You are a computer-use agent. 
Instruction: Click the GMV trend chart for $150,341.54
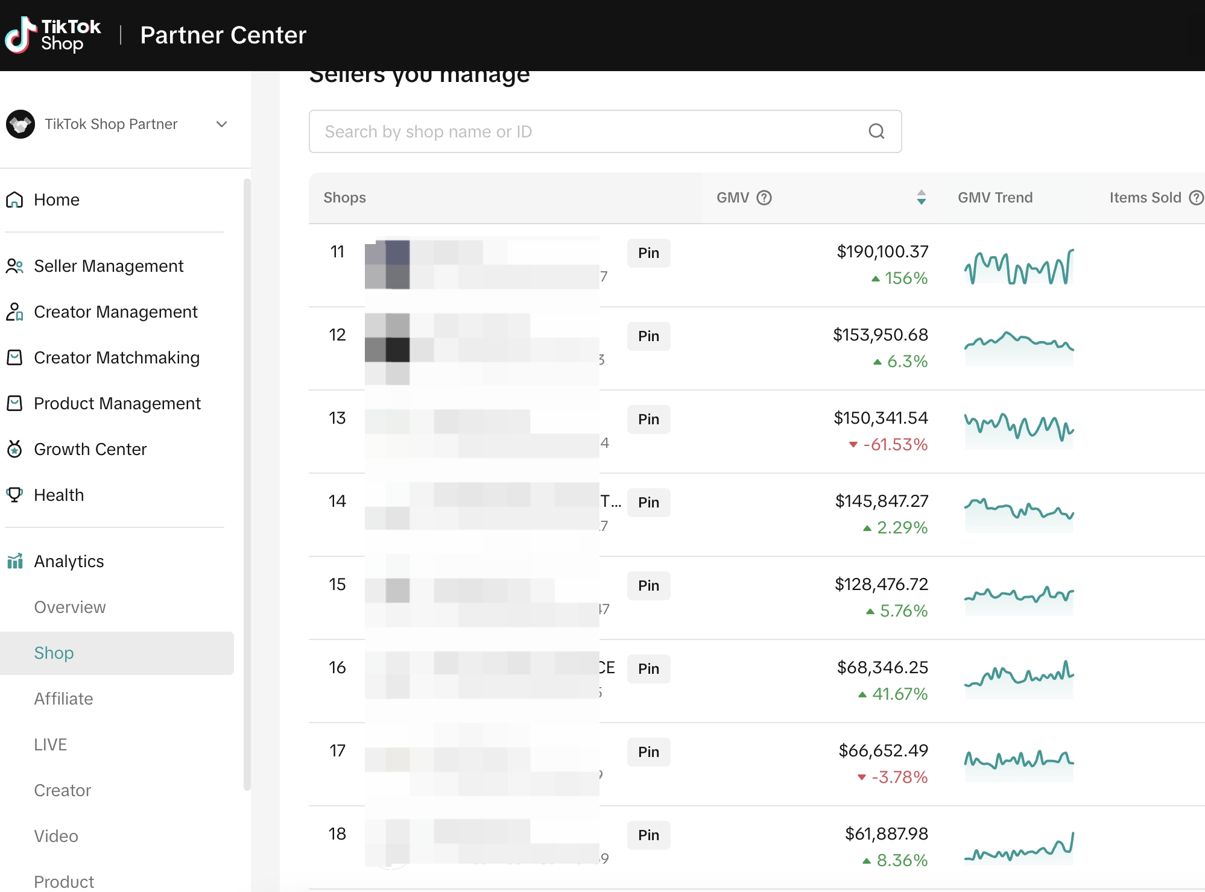[1019, 430]
